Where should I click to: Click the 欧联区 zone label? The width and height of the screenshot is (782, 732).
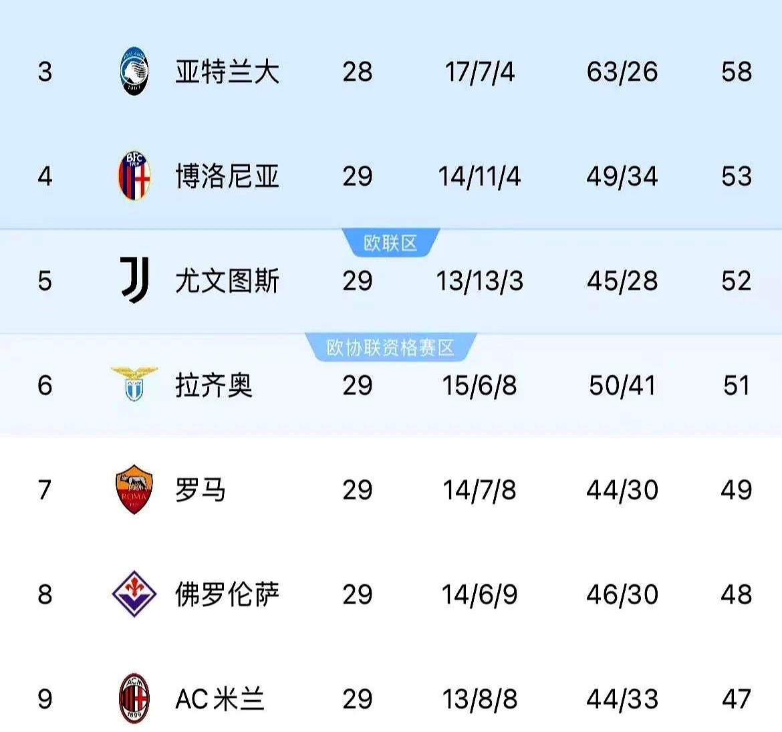(x=390, y=243)
